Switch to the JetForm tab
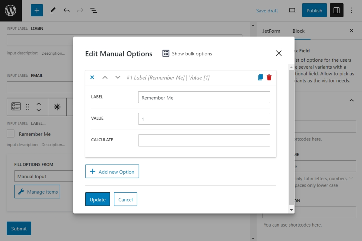Viewport: 362px width, 241px height. [272, 31]
